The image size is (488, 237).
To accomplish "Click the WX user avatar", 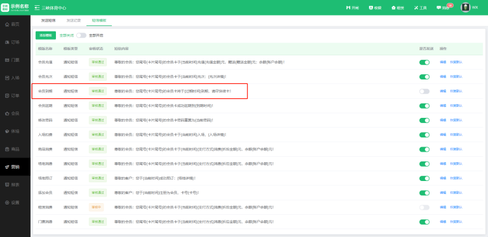I will (465, 7).
